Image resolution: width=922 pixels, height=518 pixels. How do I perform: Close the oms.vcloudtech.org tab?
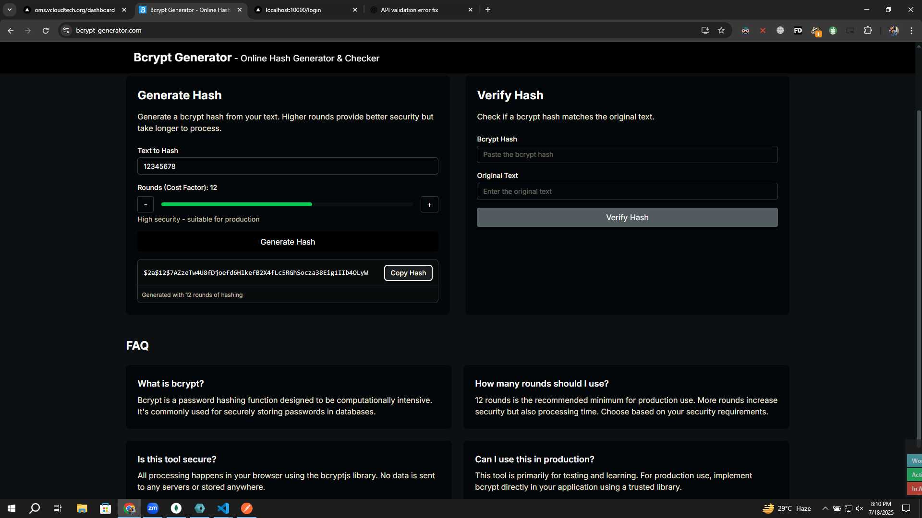[x=124, y=10]
